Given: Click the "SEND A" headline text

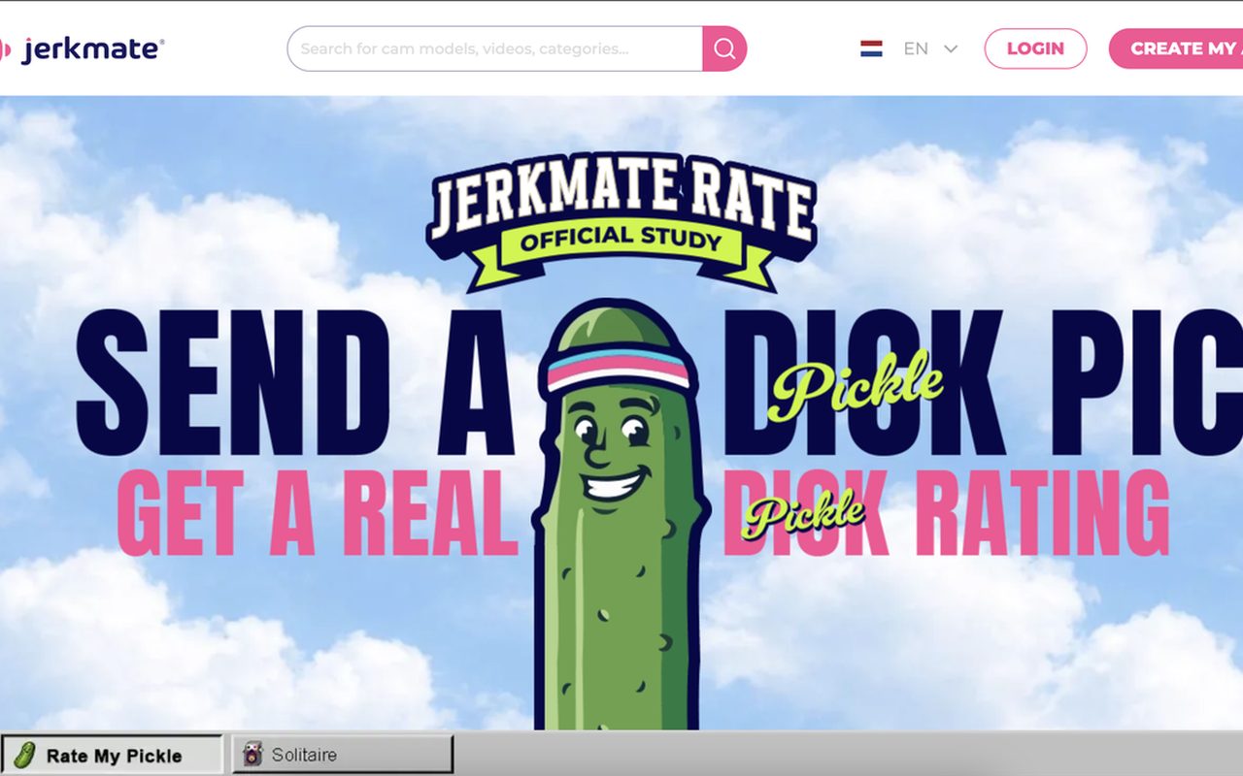Looking at the screenshot, I should pyautogui.click(x=294, y=383).
